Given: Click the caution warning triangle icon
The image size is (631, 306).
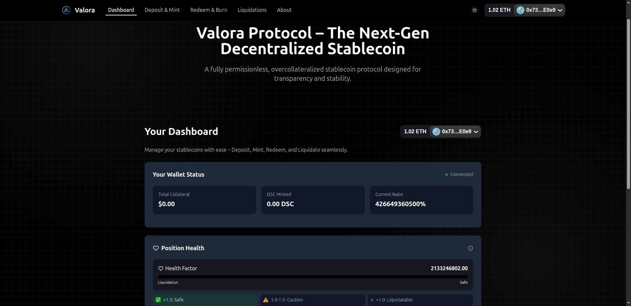Looking at the screenshot, I should point(266,300).
